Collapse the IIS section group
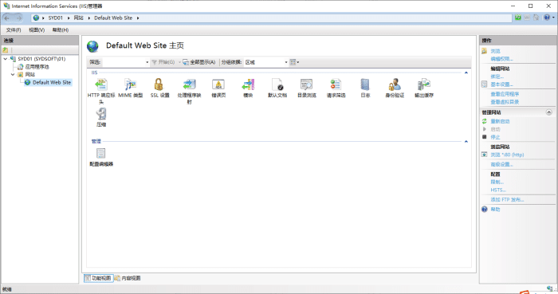Image resolution: width=558 pixels, height=294 pixels. coord(466,73)
